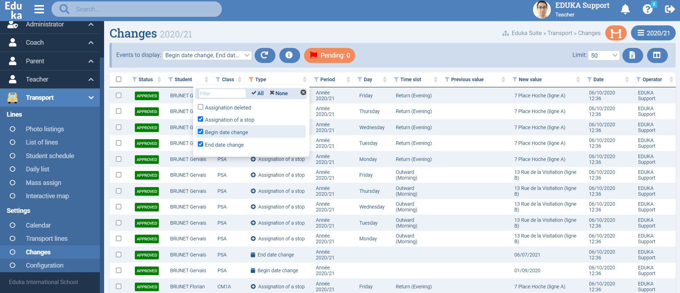Uncheck the Begin date change filter
Screen dimensions: 680x293
201,132
